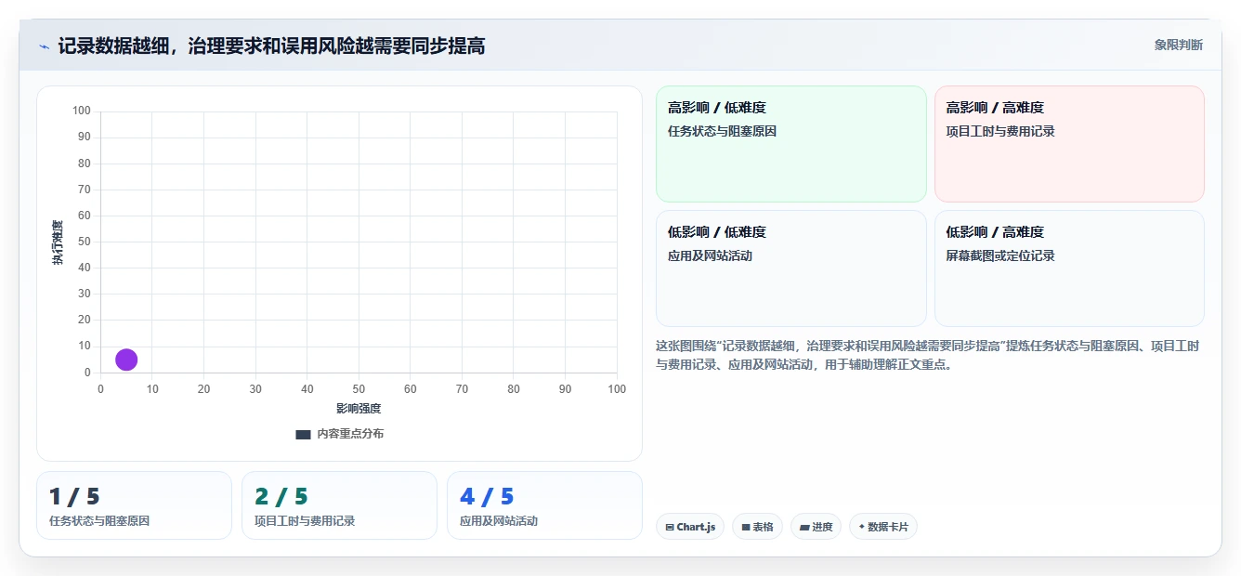1241x576 pixels.
Task: Click the 2 / 5 项目工时与费用记录 stat card
Action: [x=339, y=505]
